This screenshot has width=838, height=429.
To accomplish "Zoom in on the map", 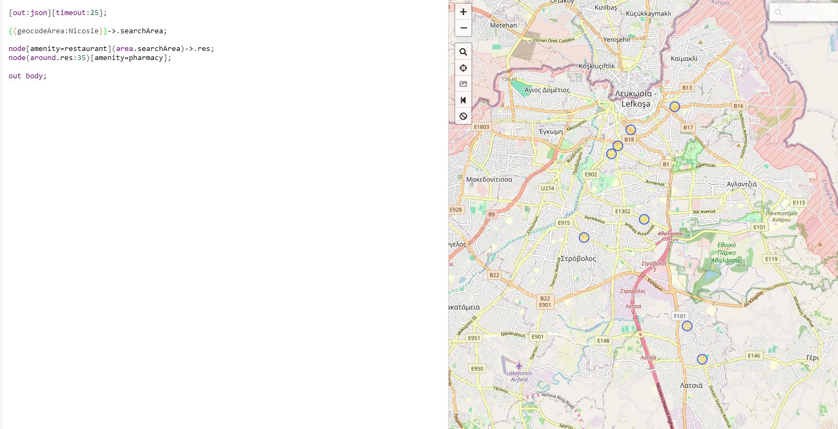I will 463,12.
